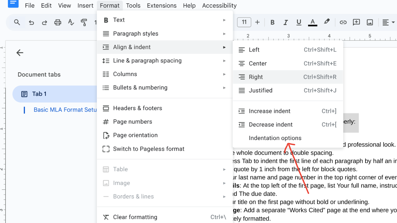Open the Tools menu
This screenshot has width=397, height=223.
(133, 5)
